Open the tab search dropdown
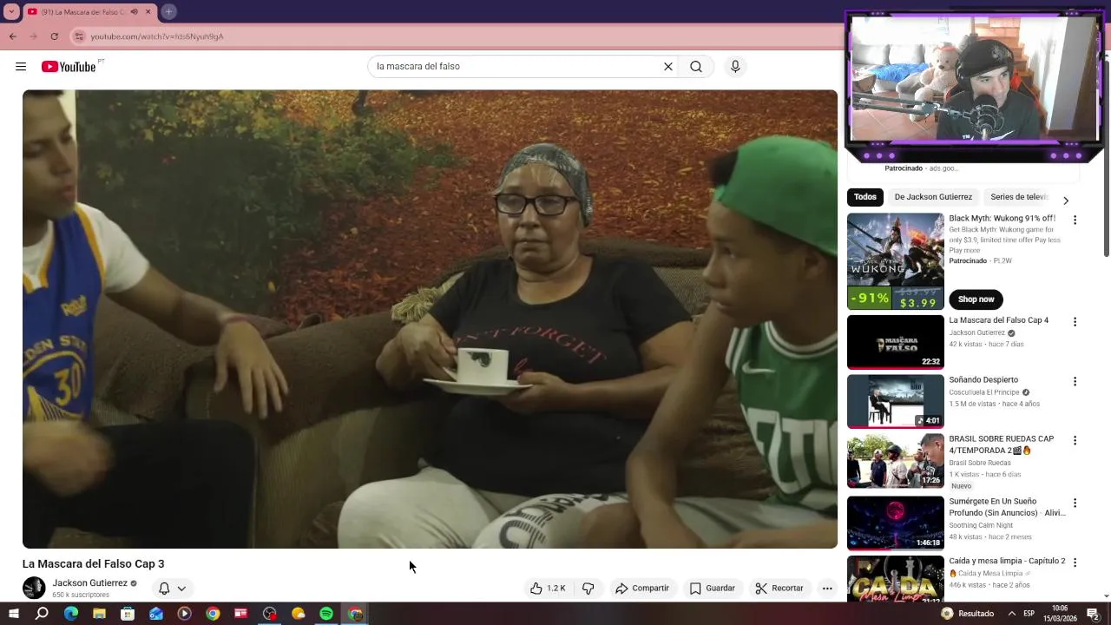This screenshot has height=625, width=1111. pyautogui.click(x=11, y=11)
